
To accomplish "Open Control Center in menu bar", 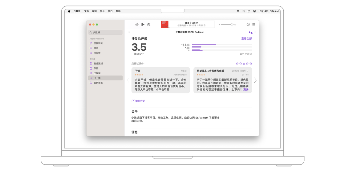I will 254,11.
